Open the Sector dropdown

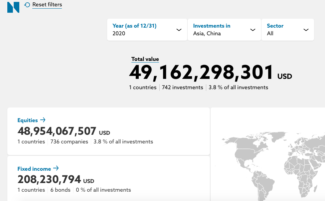[x=288, y=30]
